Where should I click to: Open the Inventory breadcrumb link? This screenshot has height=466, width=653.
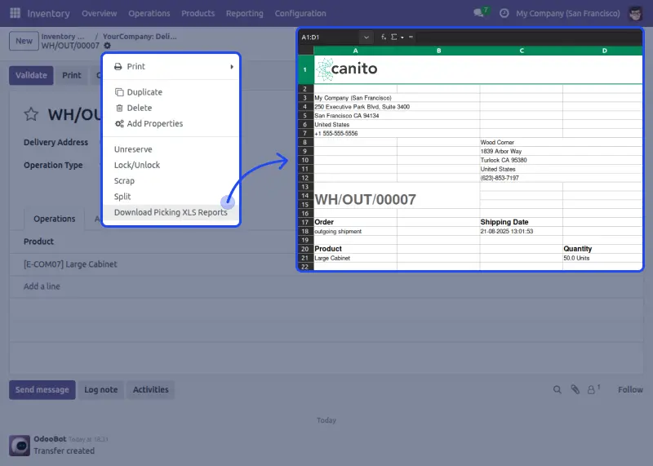[63, 37]
